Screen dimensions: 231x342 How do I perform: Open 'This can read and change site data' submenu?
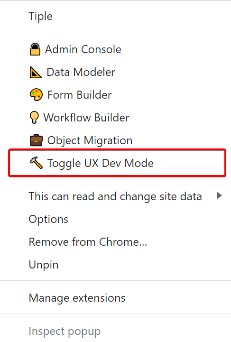(115, 196)
